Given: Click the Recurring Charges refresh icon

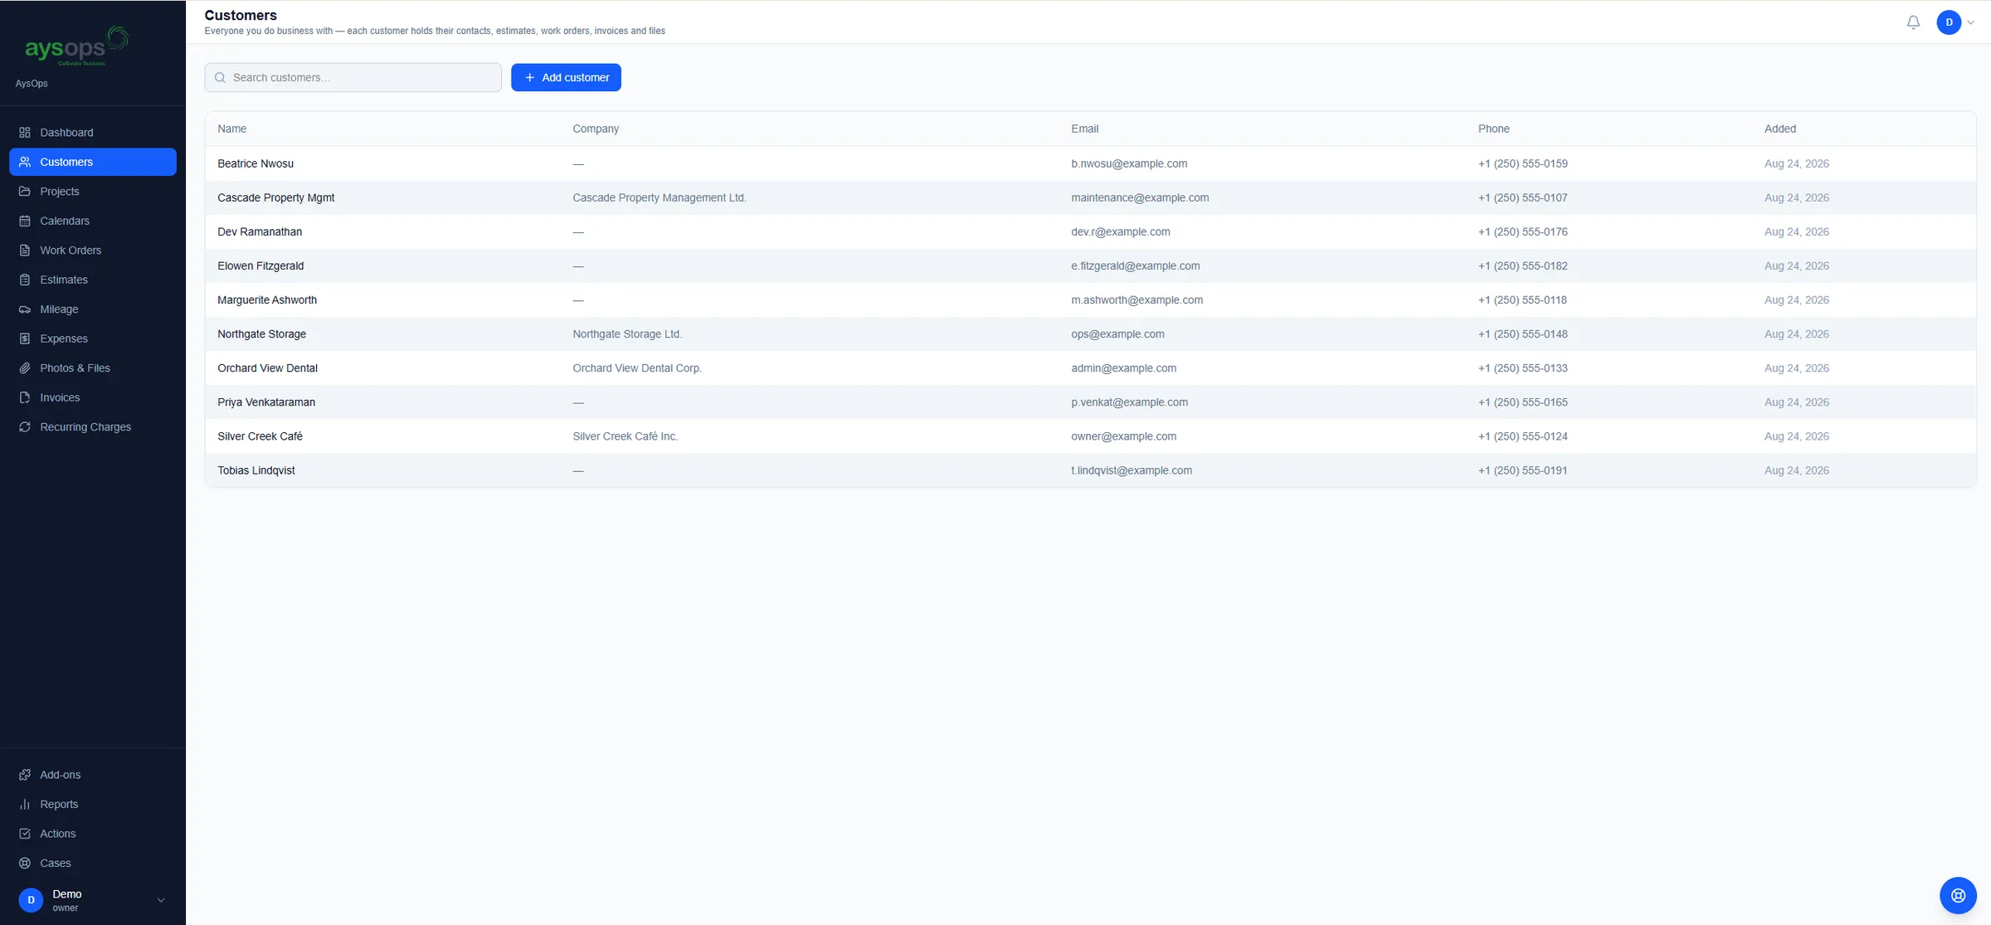Looking at the screenshot, I should (25, 427).
